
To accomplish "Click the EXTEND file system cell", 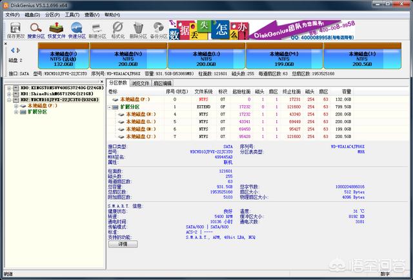I will pyautogui.click(x=204, y=107).
